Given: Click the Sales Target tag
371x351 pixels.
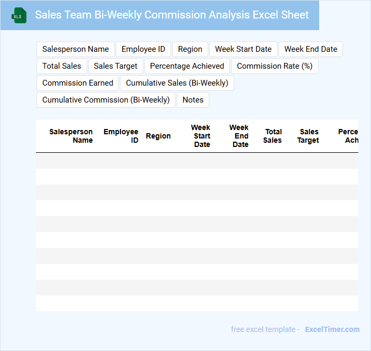Looking at the screenshot, I should click(115, 66).
